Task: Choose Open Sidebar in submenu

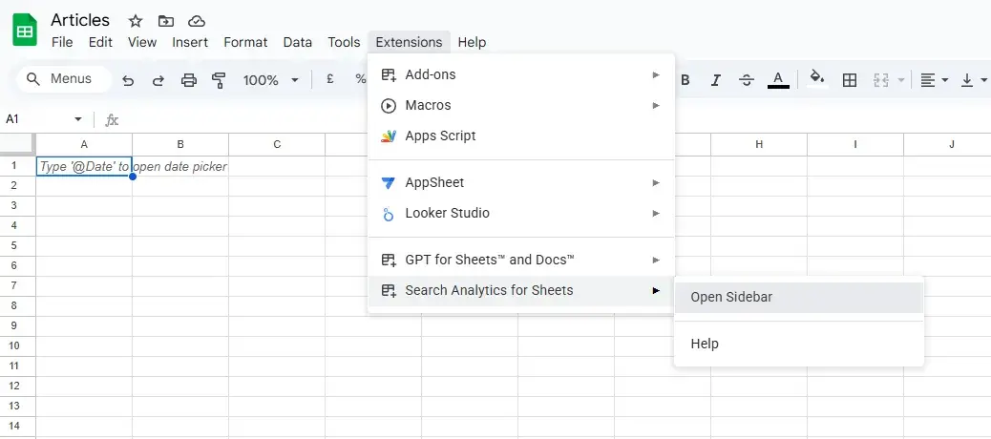Action: pos(799,298)
